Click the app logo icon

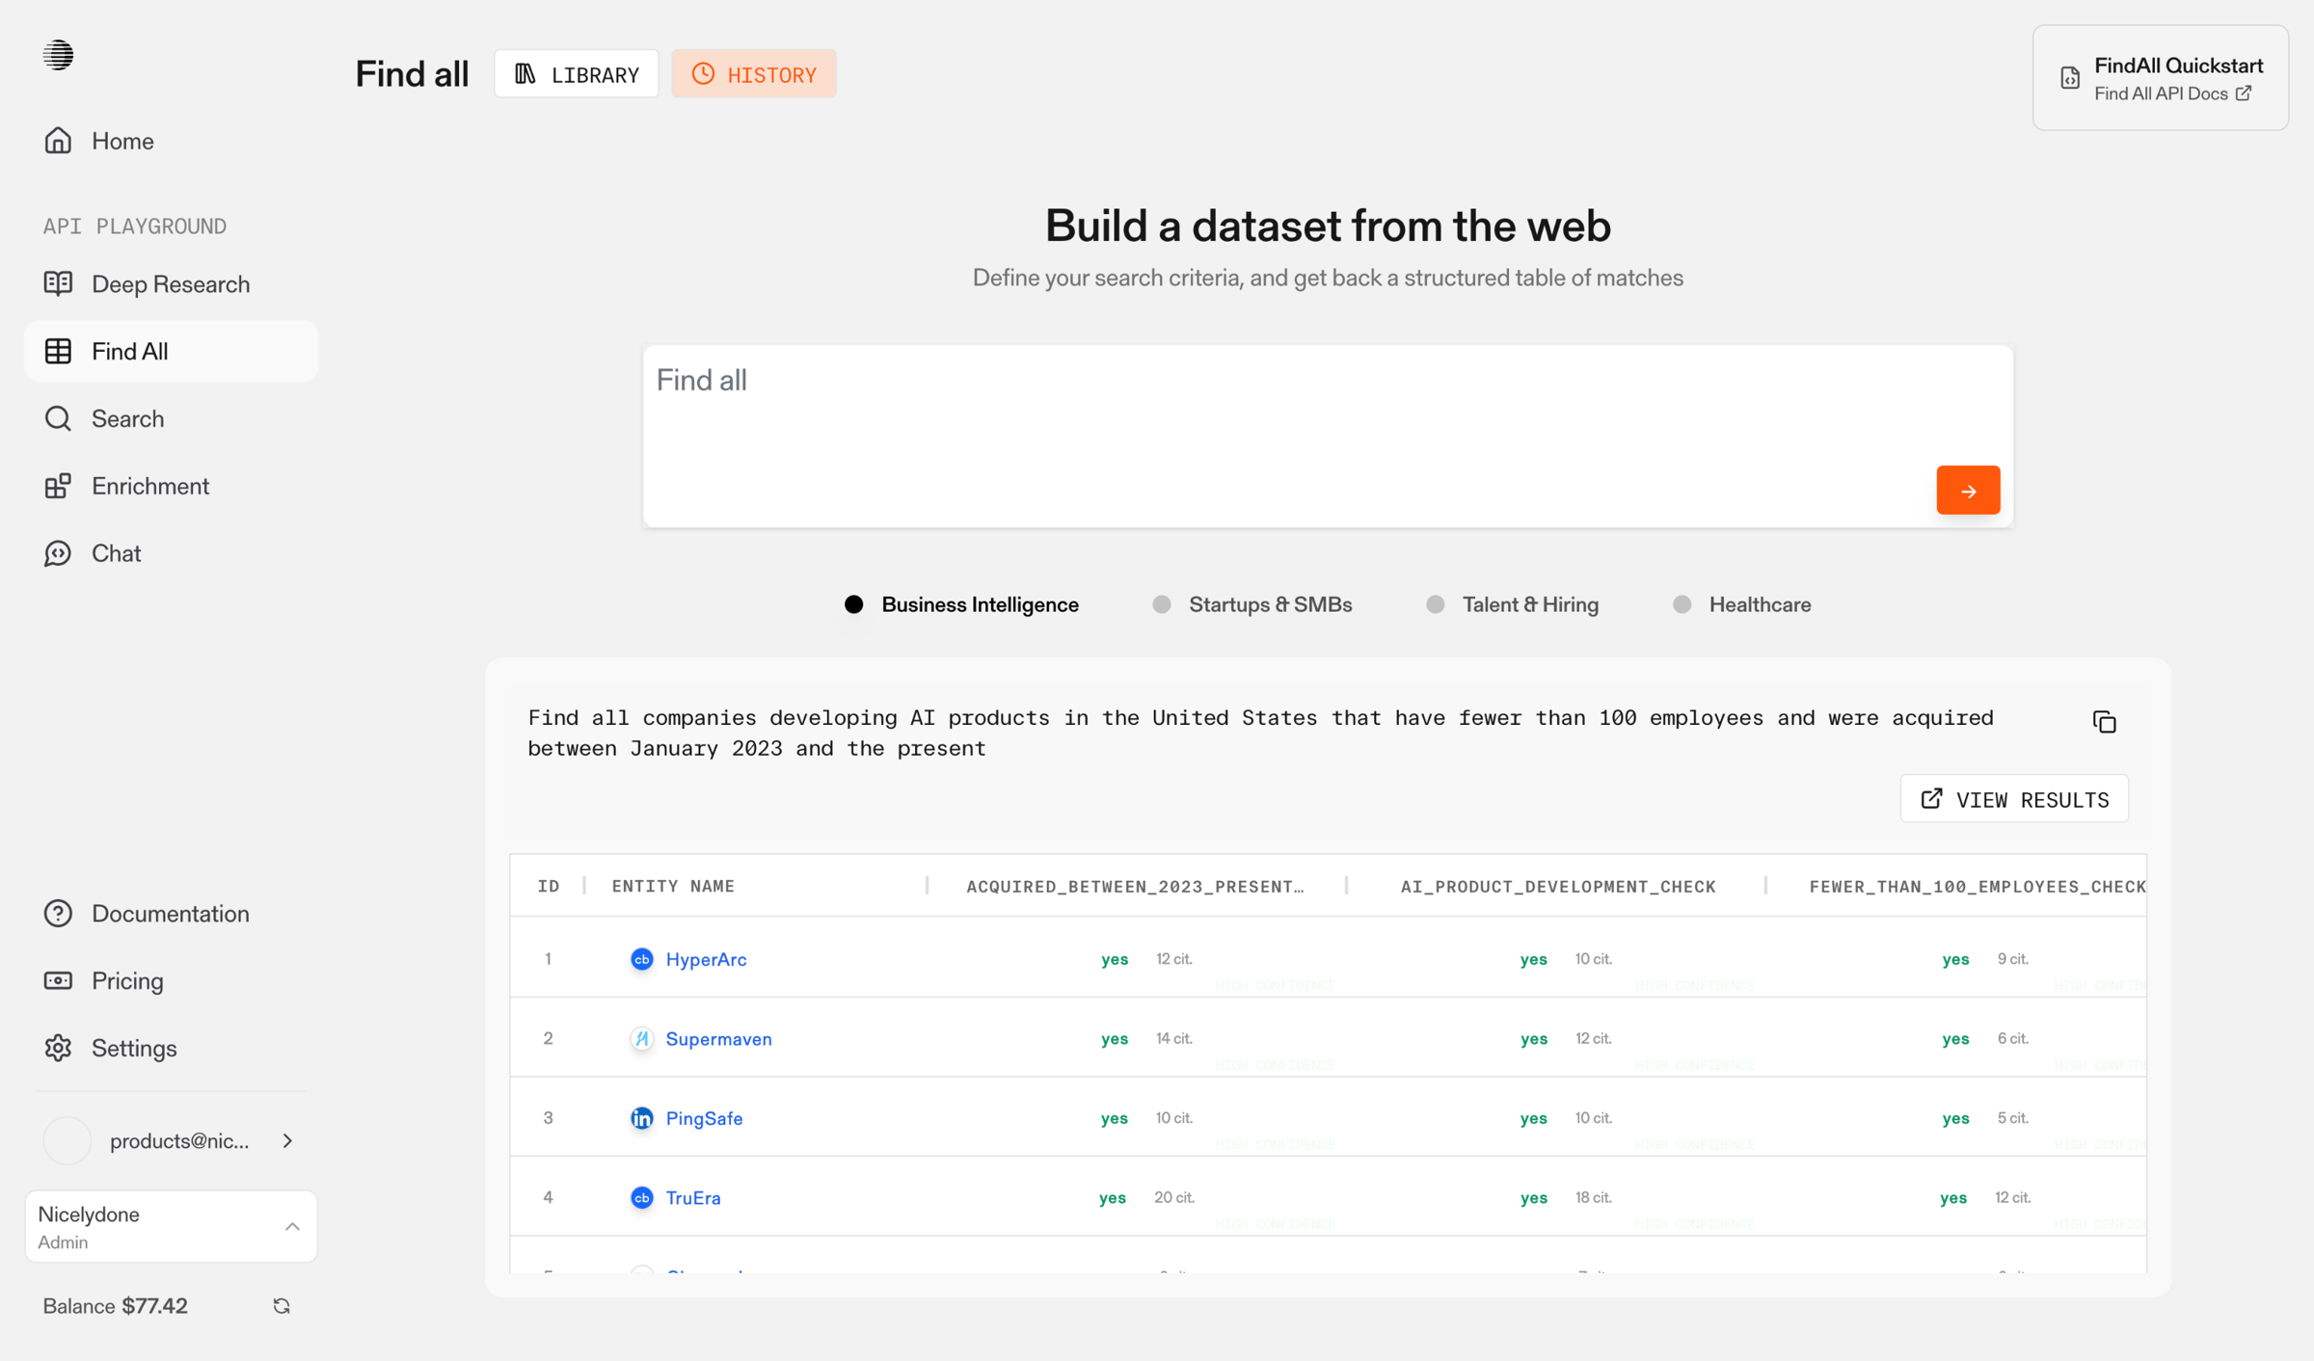(58, 55)
